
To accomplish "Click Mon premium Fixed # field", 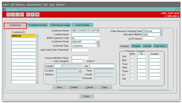I will coord(154,60).
